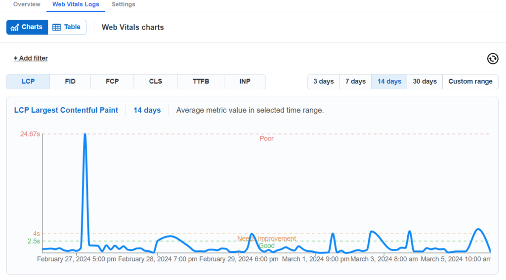This screenshot has height=280, width=506.
Task: Select the TTFB metric
Action: (201, 81)
